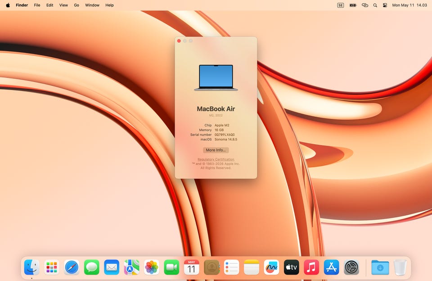432x281 pixels.
Task: Open the Window menu
Action: 92,5
